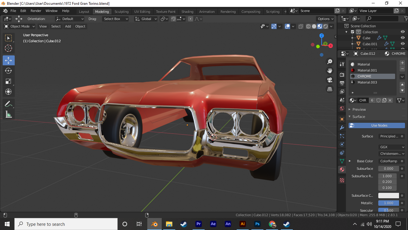Switch to the Shading workspace tab

187,12
